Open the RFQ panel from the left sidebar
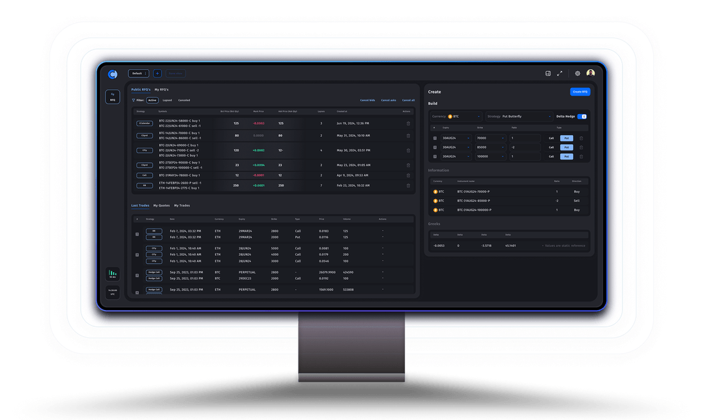 pos(112,98)
